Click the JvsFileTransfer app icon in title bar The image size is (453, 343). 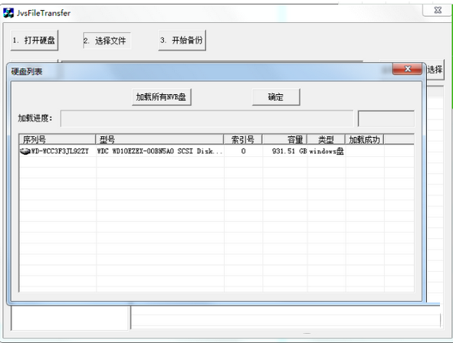coord(8,13)
